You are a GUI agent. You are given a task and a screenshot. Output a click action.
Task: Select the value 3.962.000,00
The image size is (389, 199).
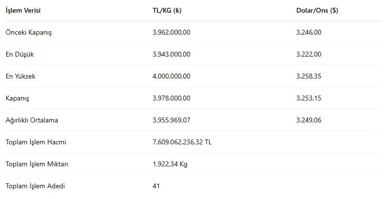pos(172,32)
